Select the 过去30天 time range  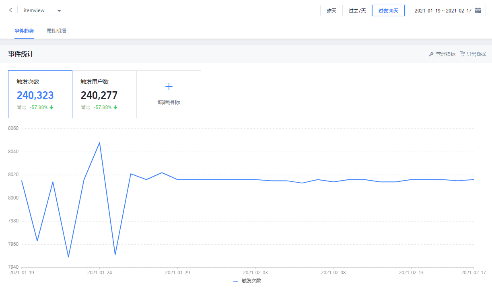pos(388,10)
